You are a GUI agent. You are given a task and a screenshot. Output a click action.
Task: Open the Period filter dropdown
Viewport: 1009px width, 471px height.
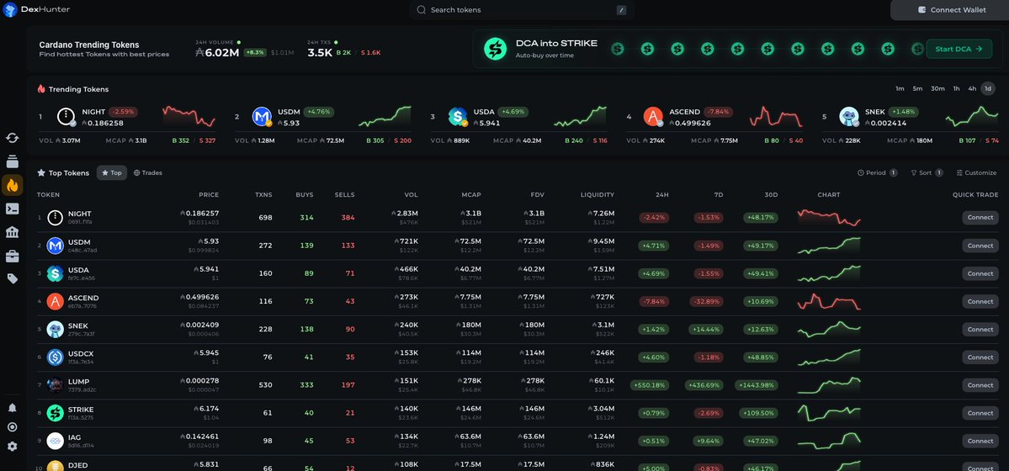(x=877, y=172)
